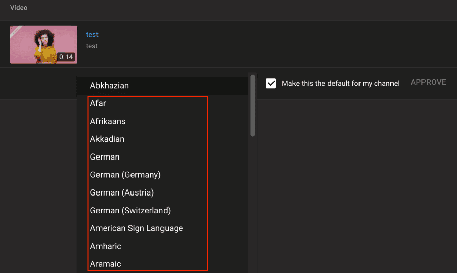457x273 pixels.
Task: Click the APPROVE button
Action: pos(428,82)
